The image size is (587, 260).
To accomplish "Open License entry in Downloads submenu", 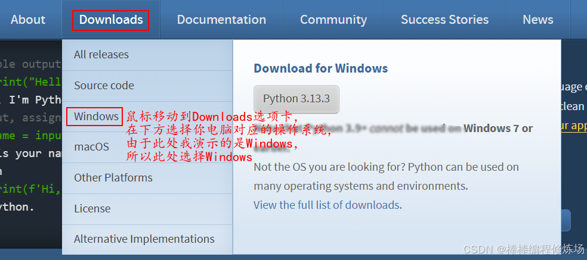I will coord(147,208).
